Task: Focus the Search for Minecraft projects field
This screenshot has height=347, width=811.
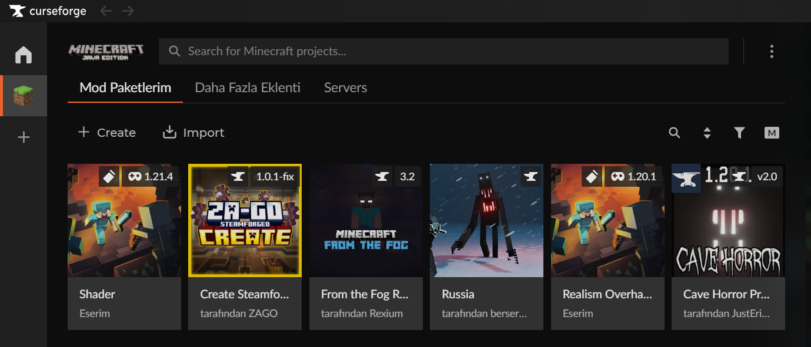Action: [x=443, y=52]
